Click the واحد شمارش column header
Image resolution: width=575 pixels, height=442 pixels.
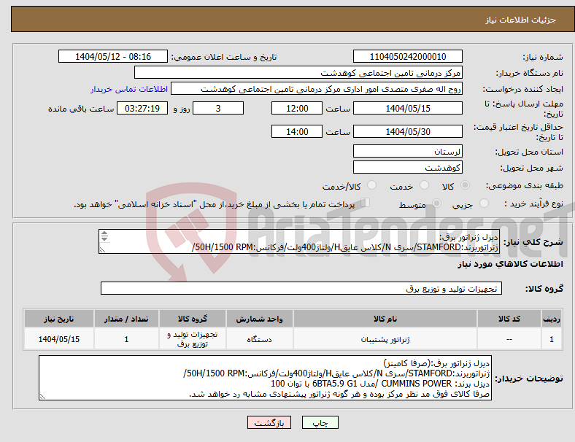[x=259, y=319]
